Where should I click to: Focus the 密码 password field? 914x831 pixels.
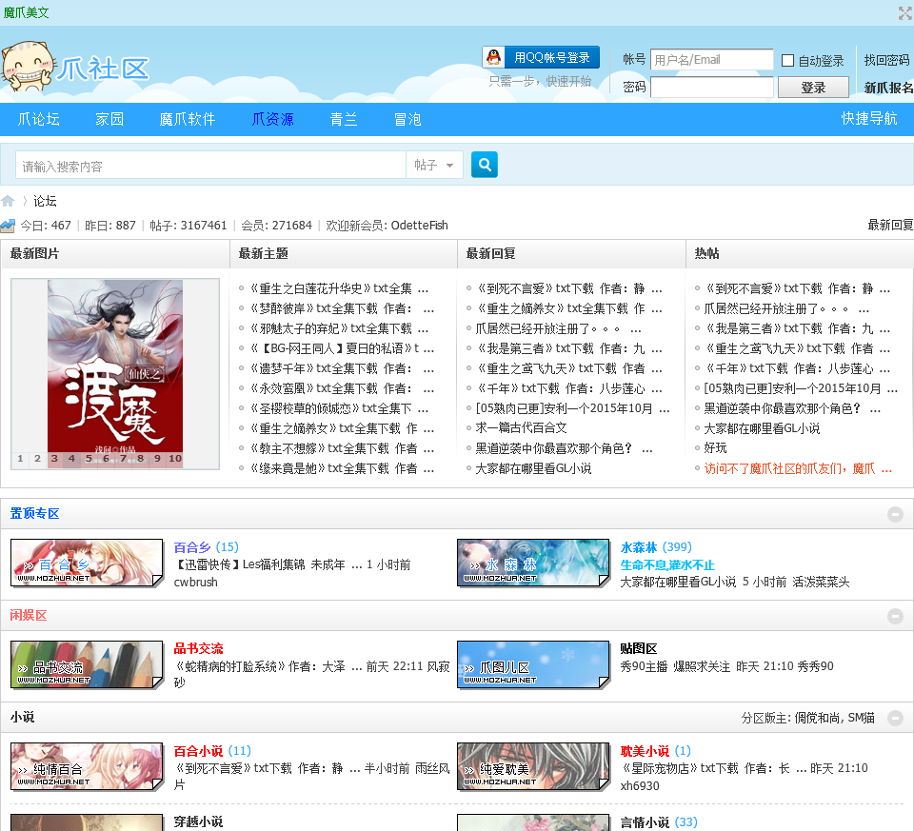[712, 88]
